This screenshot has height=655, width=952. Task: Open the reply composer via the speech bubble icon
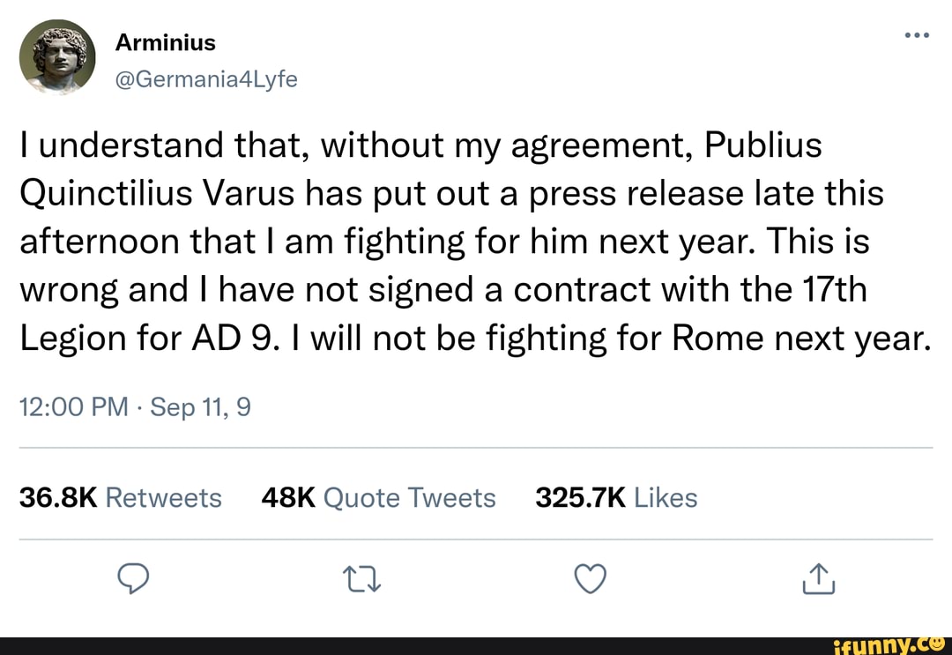pyautogui.click(x=134, y=579)
